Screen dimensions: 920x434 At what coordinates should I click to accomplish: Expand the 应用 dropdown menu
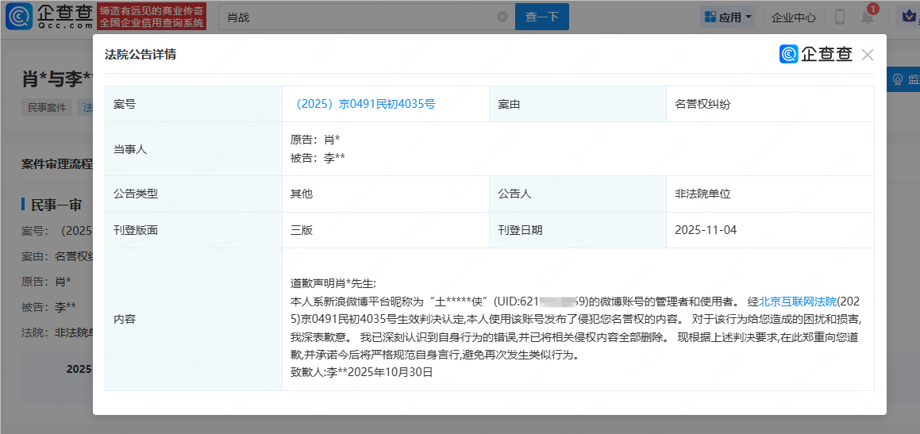(727, 17)
